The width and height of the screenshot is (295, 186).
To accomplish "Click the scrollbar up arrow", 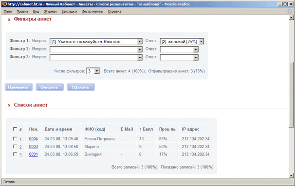I will 291,17.
